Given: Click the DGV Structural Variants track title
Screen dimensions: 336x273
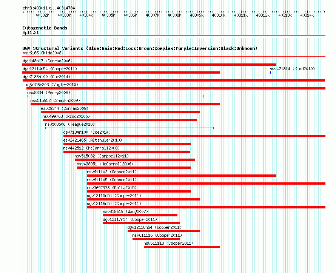Looking at the screenshot, I should 140,48.
